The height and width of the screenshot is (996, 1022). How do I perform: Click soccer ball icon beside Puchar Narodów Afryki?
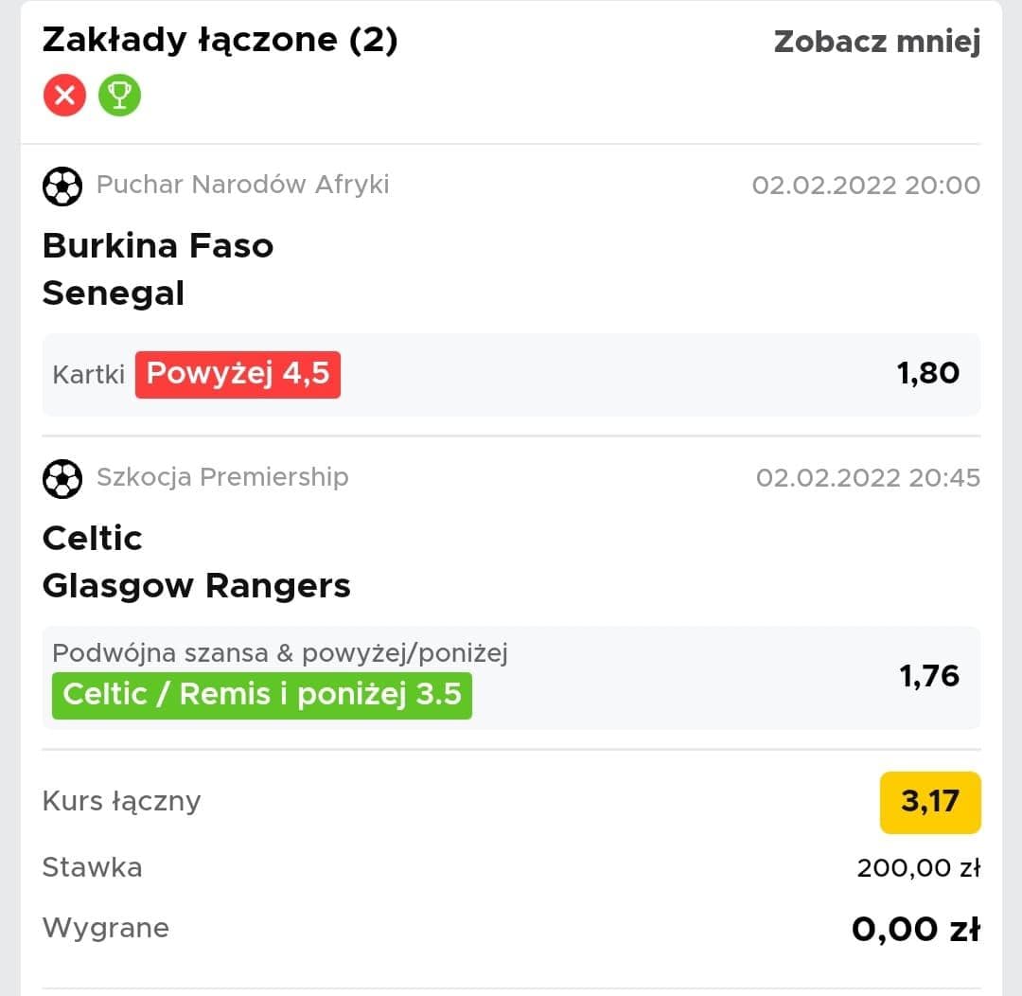[x=62, y=186]
